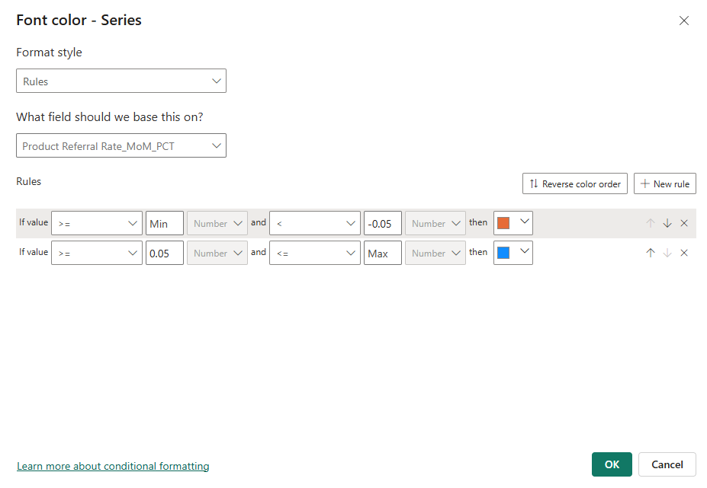Open the blue color swatch picker
This screenshot has width=707, height=488.
(x=513, y=253)
